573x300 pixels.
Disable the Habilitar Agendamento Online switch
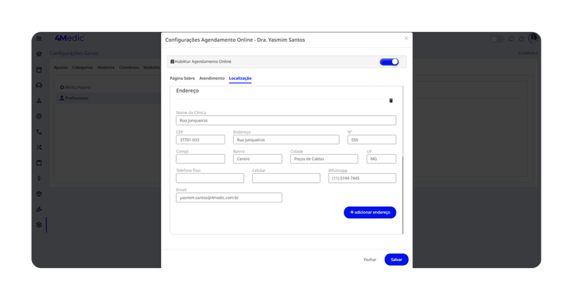click(389, 61)
